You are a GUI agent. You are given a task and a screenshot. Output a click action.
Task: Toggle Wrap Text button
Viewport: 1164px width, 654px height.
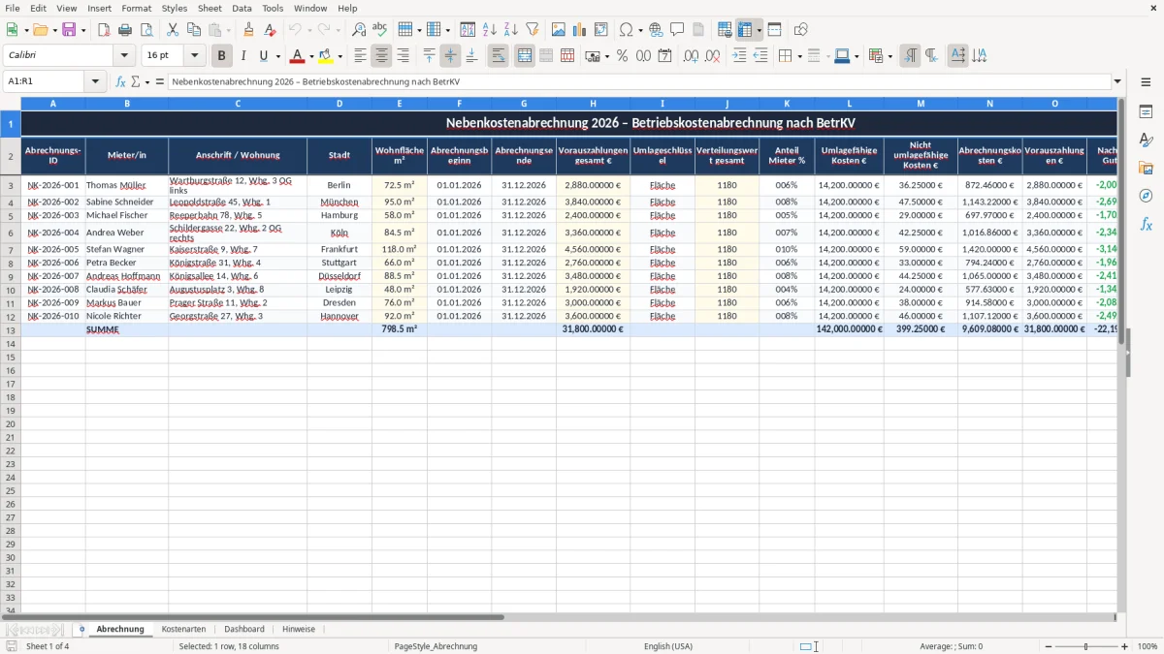(498, 56)
